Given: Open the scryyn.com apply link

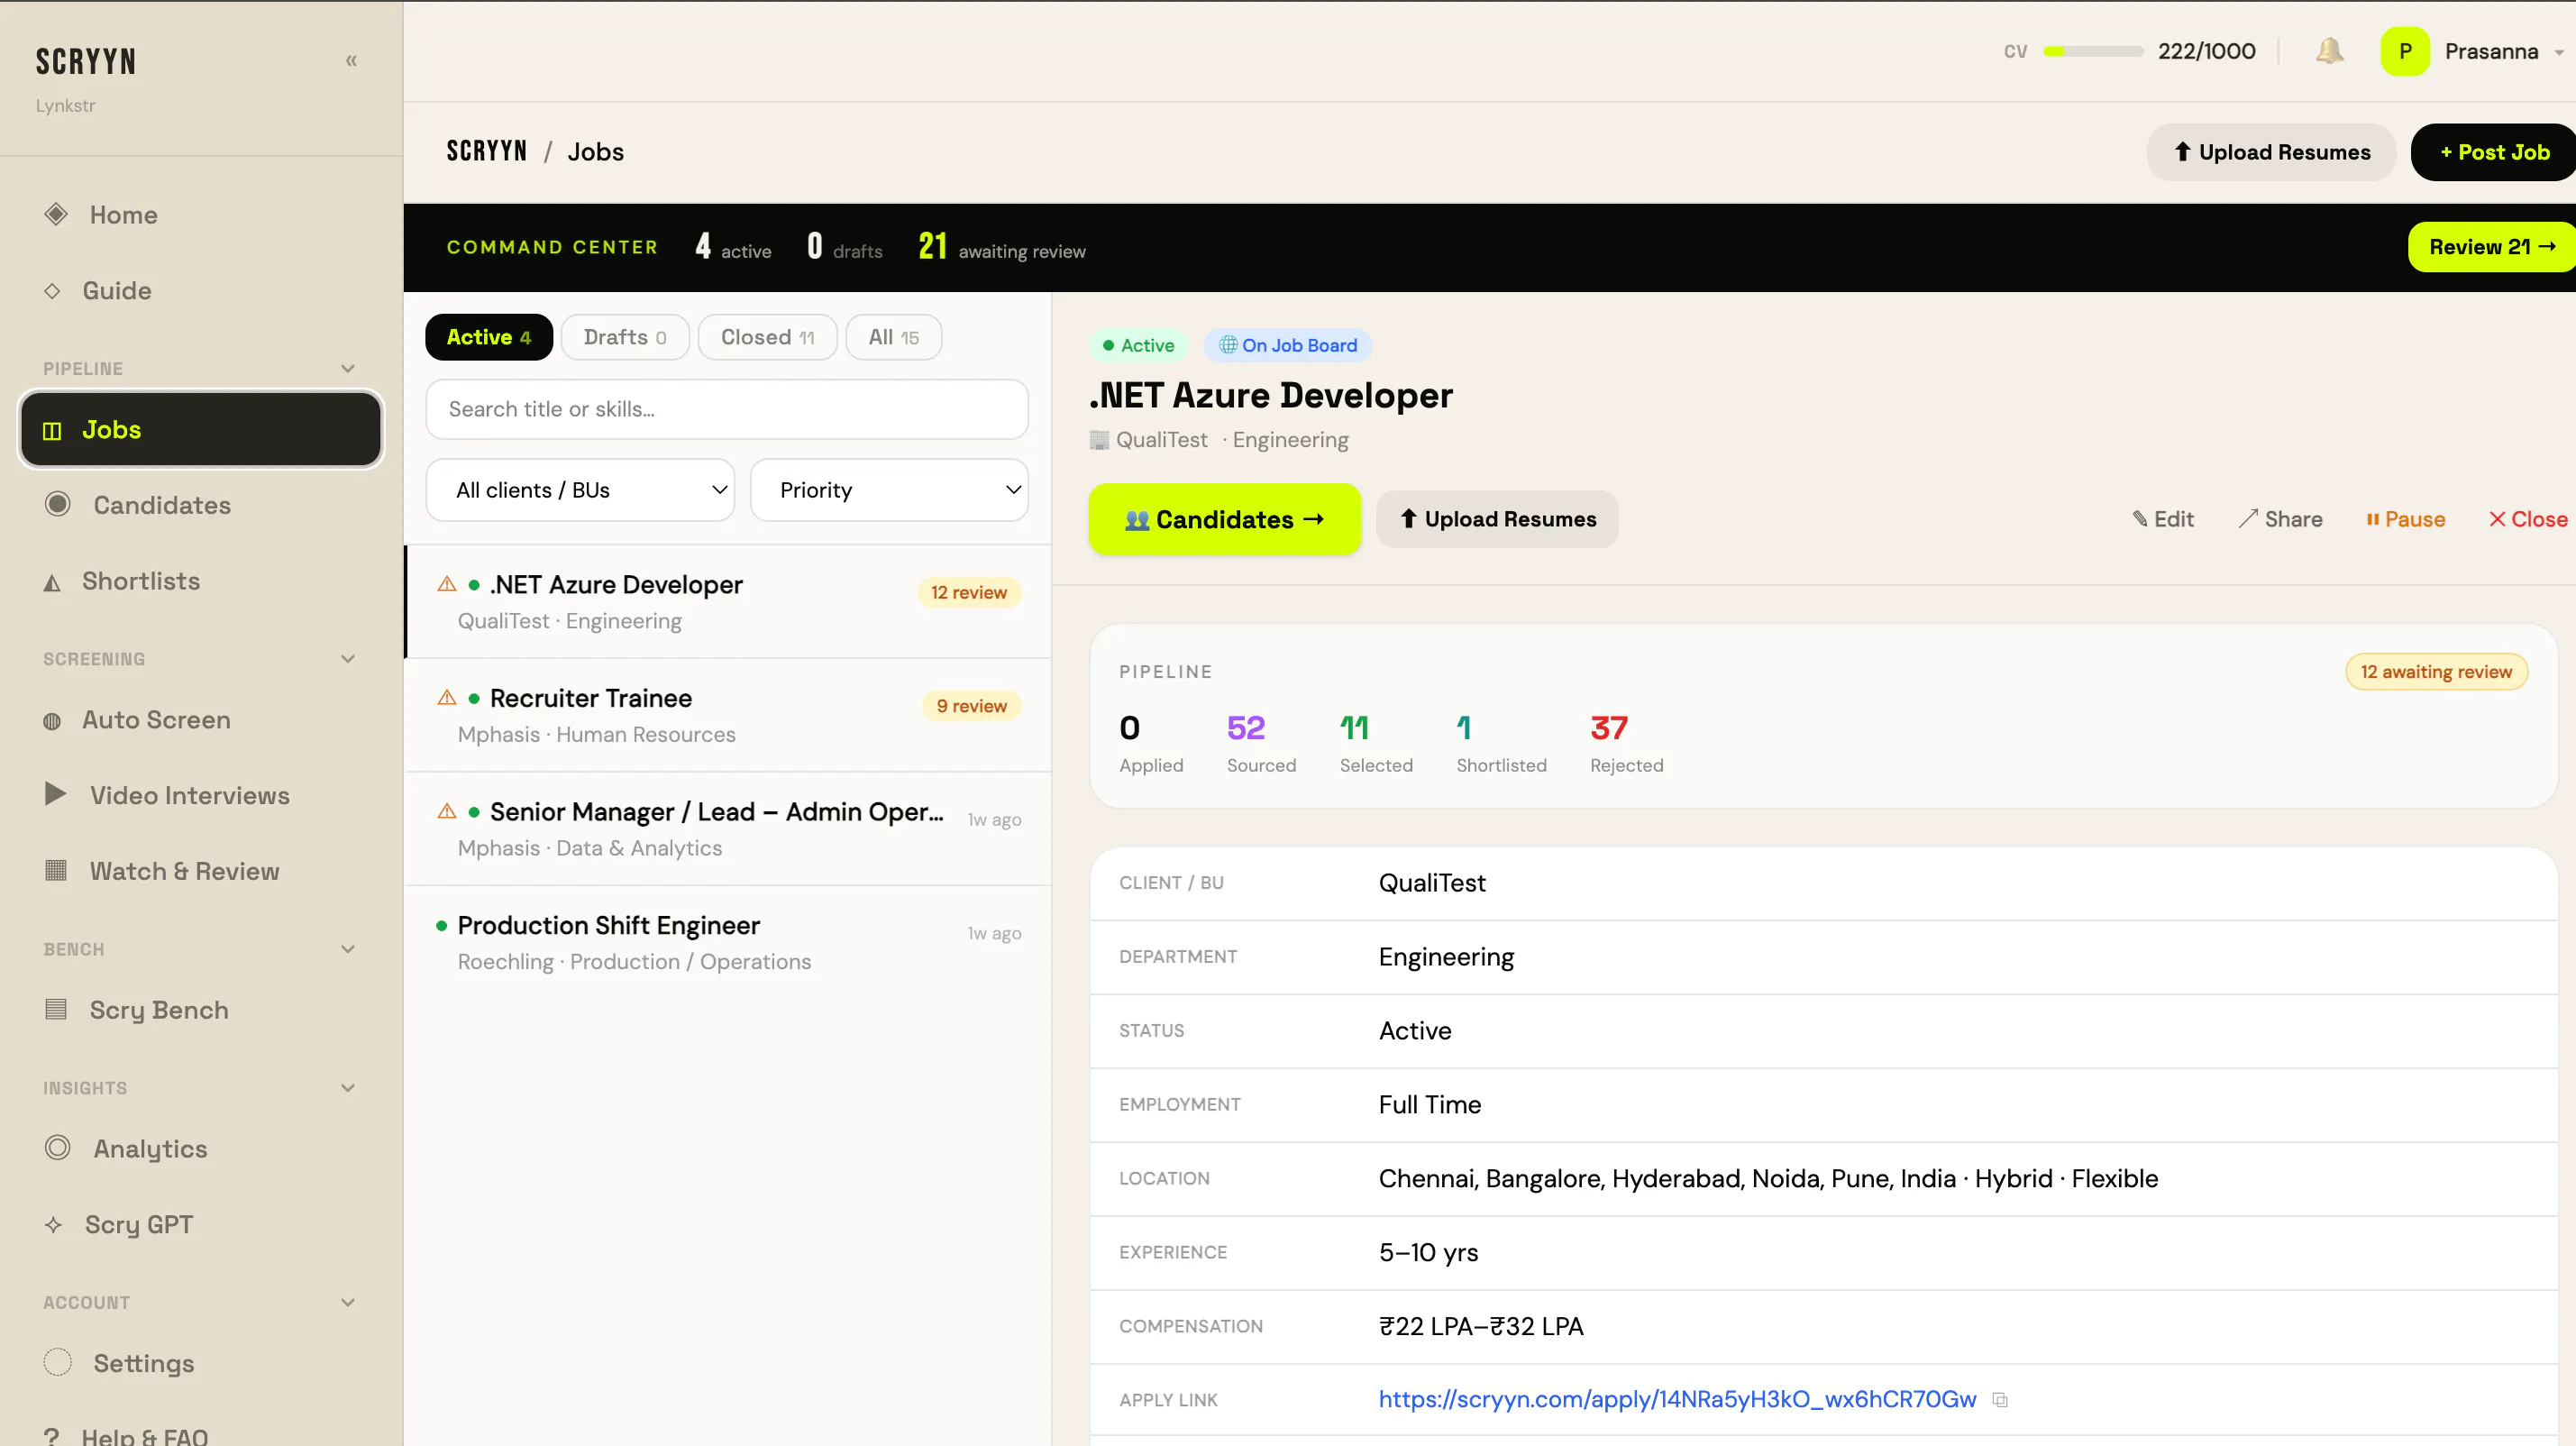Looking at the screenshot, I should [1677, 1399].
